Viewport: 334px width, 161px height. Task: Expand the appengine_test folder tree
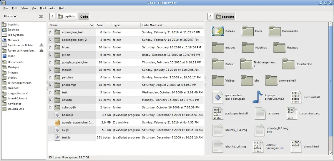(50, 32)
